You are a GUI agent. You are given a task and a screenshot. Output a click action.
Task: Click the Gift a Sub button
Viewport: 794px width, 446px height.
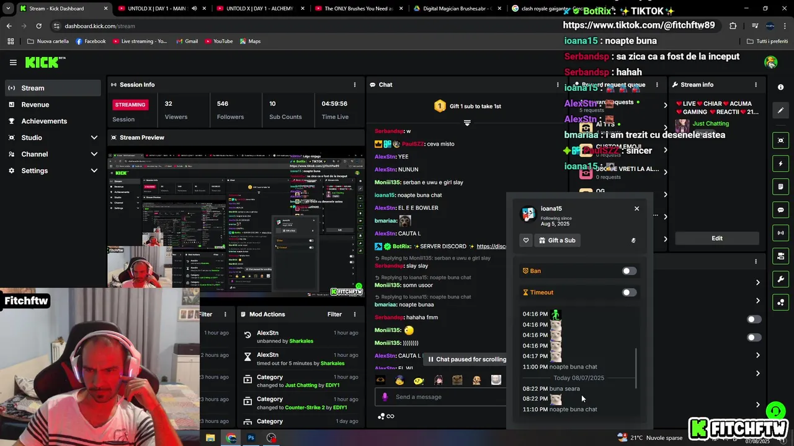click(557, 240)
